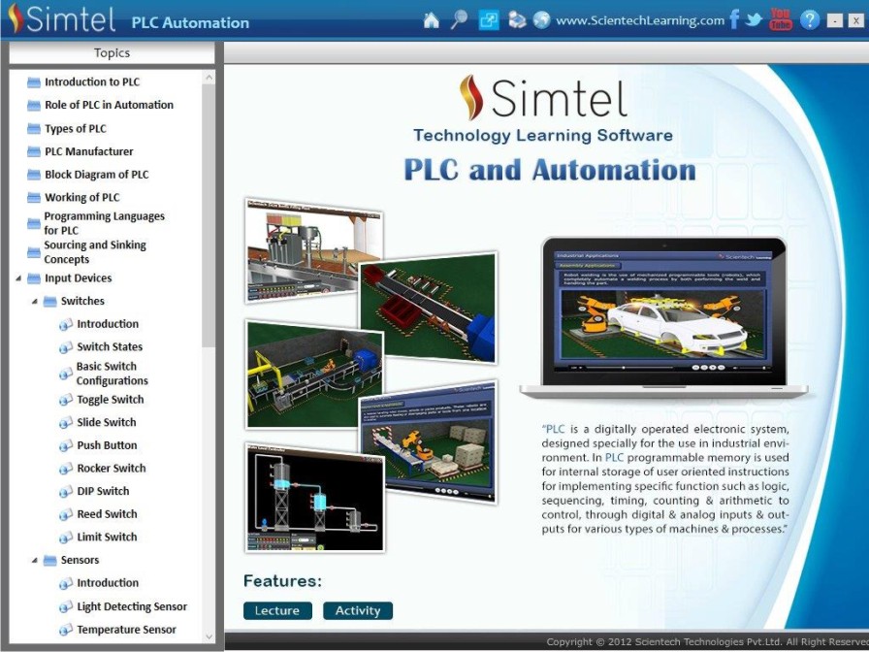Open Basic Switch Configurations lesson
Image resolution: width=869 pixels, height=652 pixels.
point(112,374)
